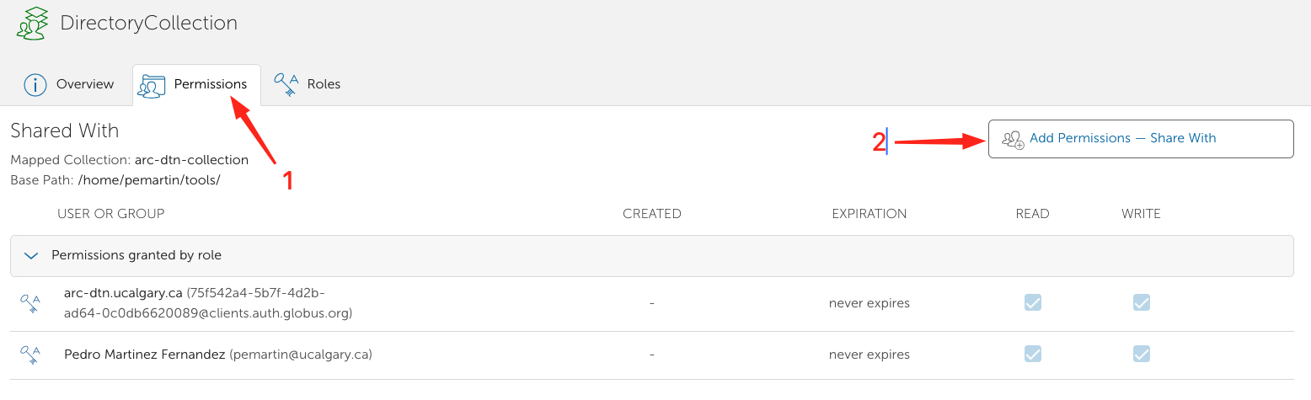Screen dimensions: 1311x400
Task: Collapse the Permissions granted by role chevron
Action: pyautogui.click(x=32, y=255)
